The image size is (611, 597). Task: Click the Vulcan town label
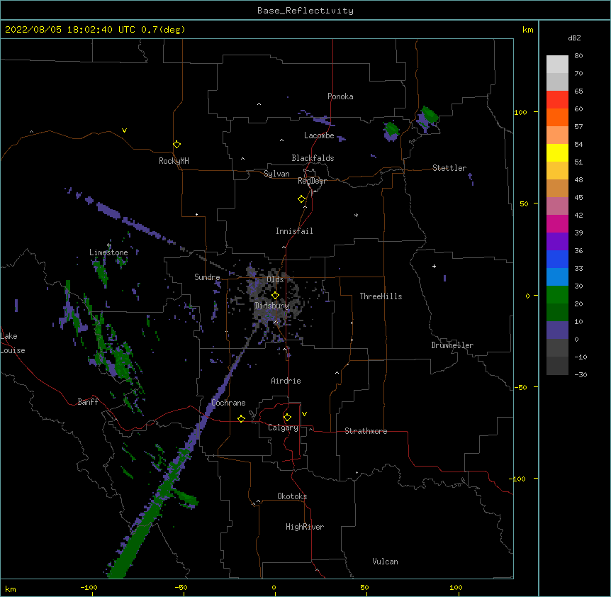click(385, 562)
